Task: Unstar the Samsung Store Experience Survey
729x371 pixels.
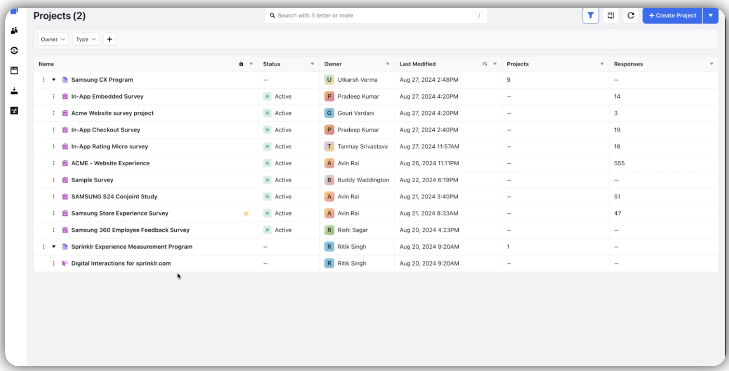Action: 246,213
